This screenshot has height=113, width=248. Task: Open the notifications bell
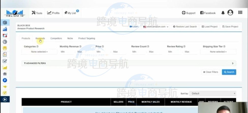tap(223, 13)
